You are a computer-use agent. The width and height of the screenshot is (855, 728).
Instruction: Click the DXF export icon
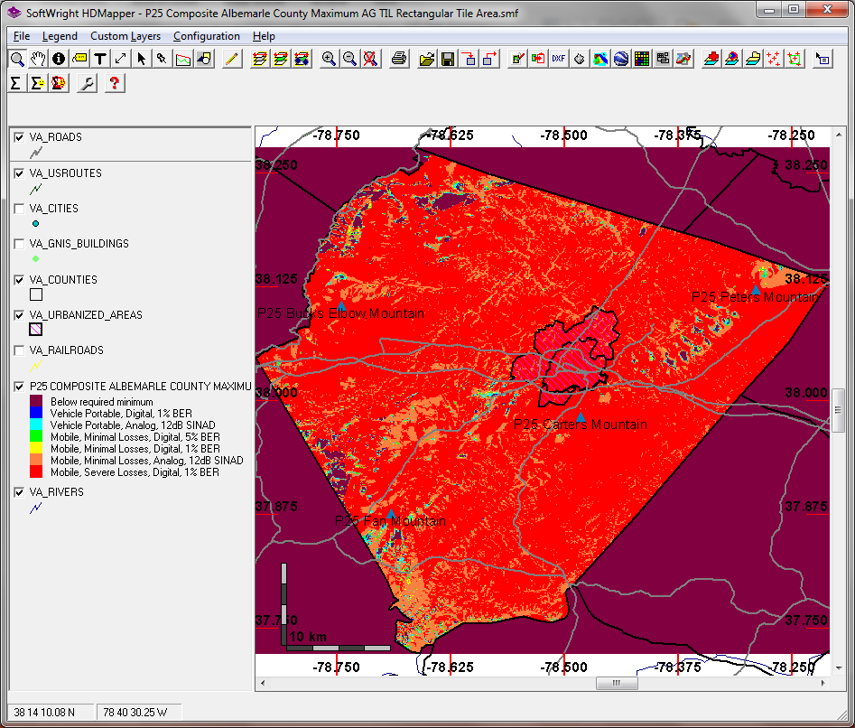click(558, 59)
